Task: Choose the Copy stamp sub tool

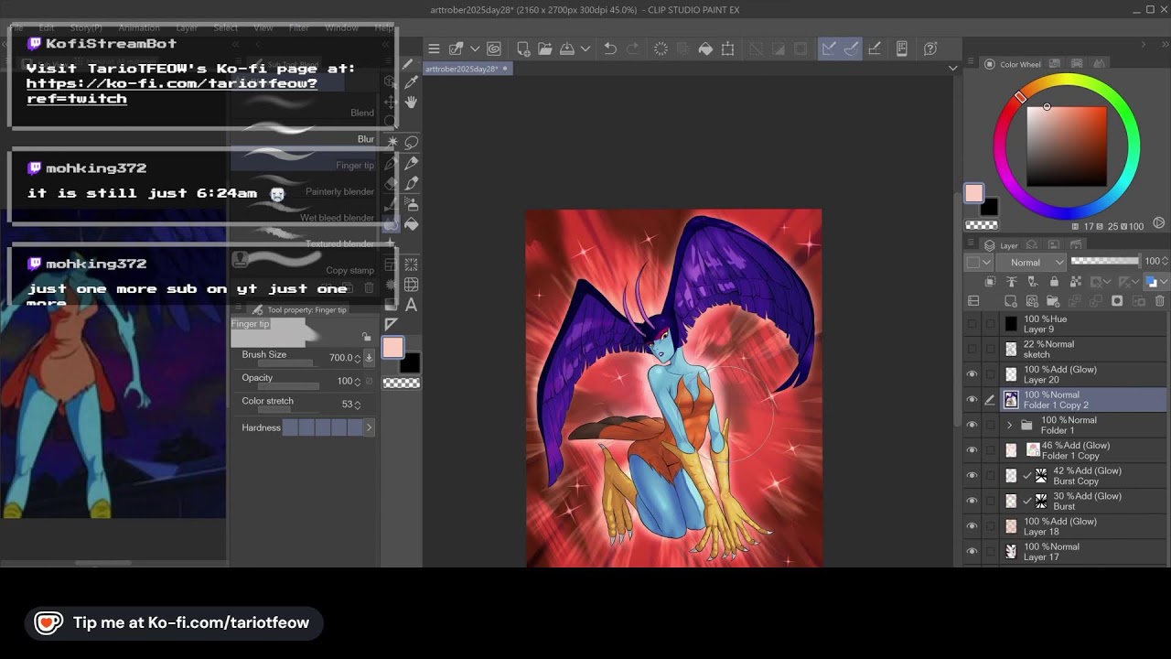Action: pos(304,270)
